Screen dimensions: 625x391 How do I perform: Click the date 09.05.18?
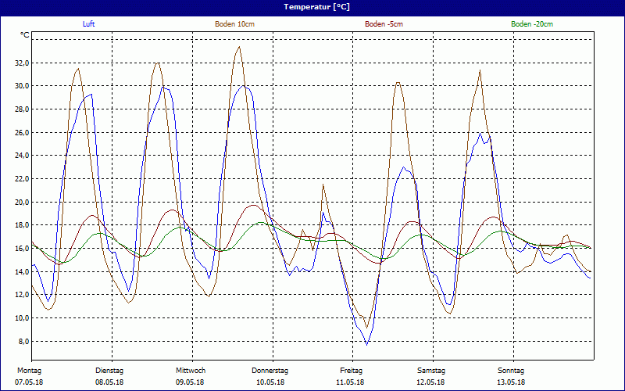pyautogui.click(x=190, y=382)
